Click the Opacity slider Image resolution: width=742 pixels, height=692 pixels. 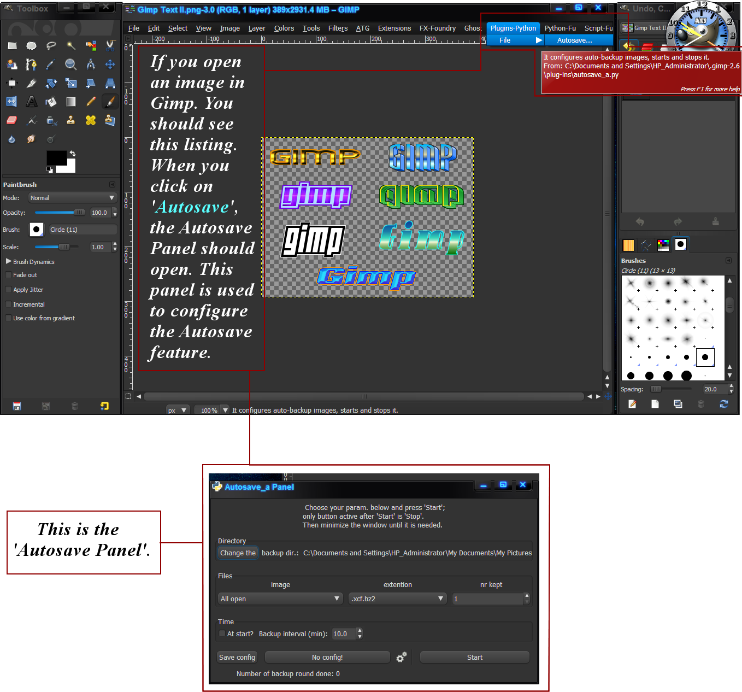tap(60, 213)
